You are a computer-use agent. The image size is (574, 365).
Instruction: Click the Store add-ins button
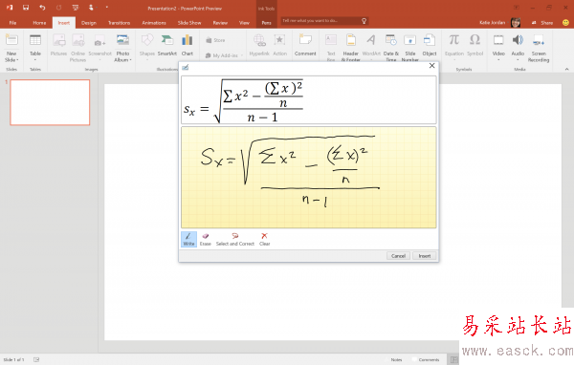[x=215, y=40]
